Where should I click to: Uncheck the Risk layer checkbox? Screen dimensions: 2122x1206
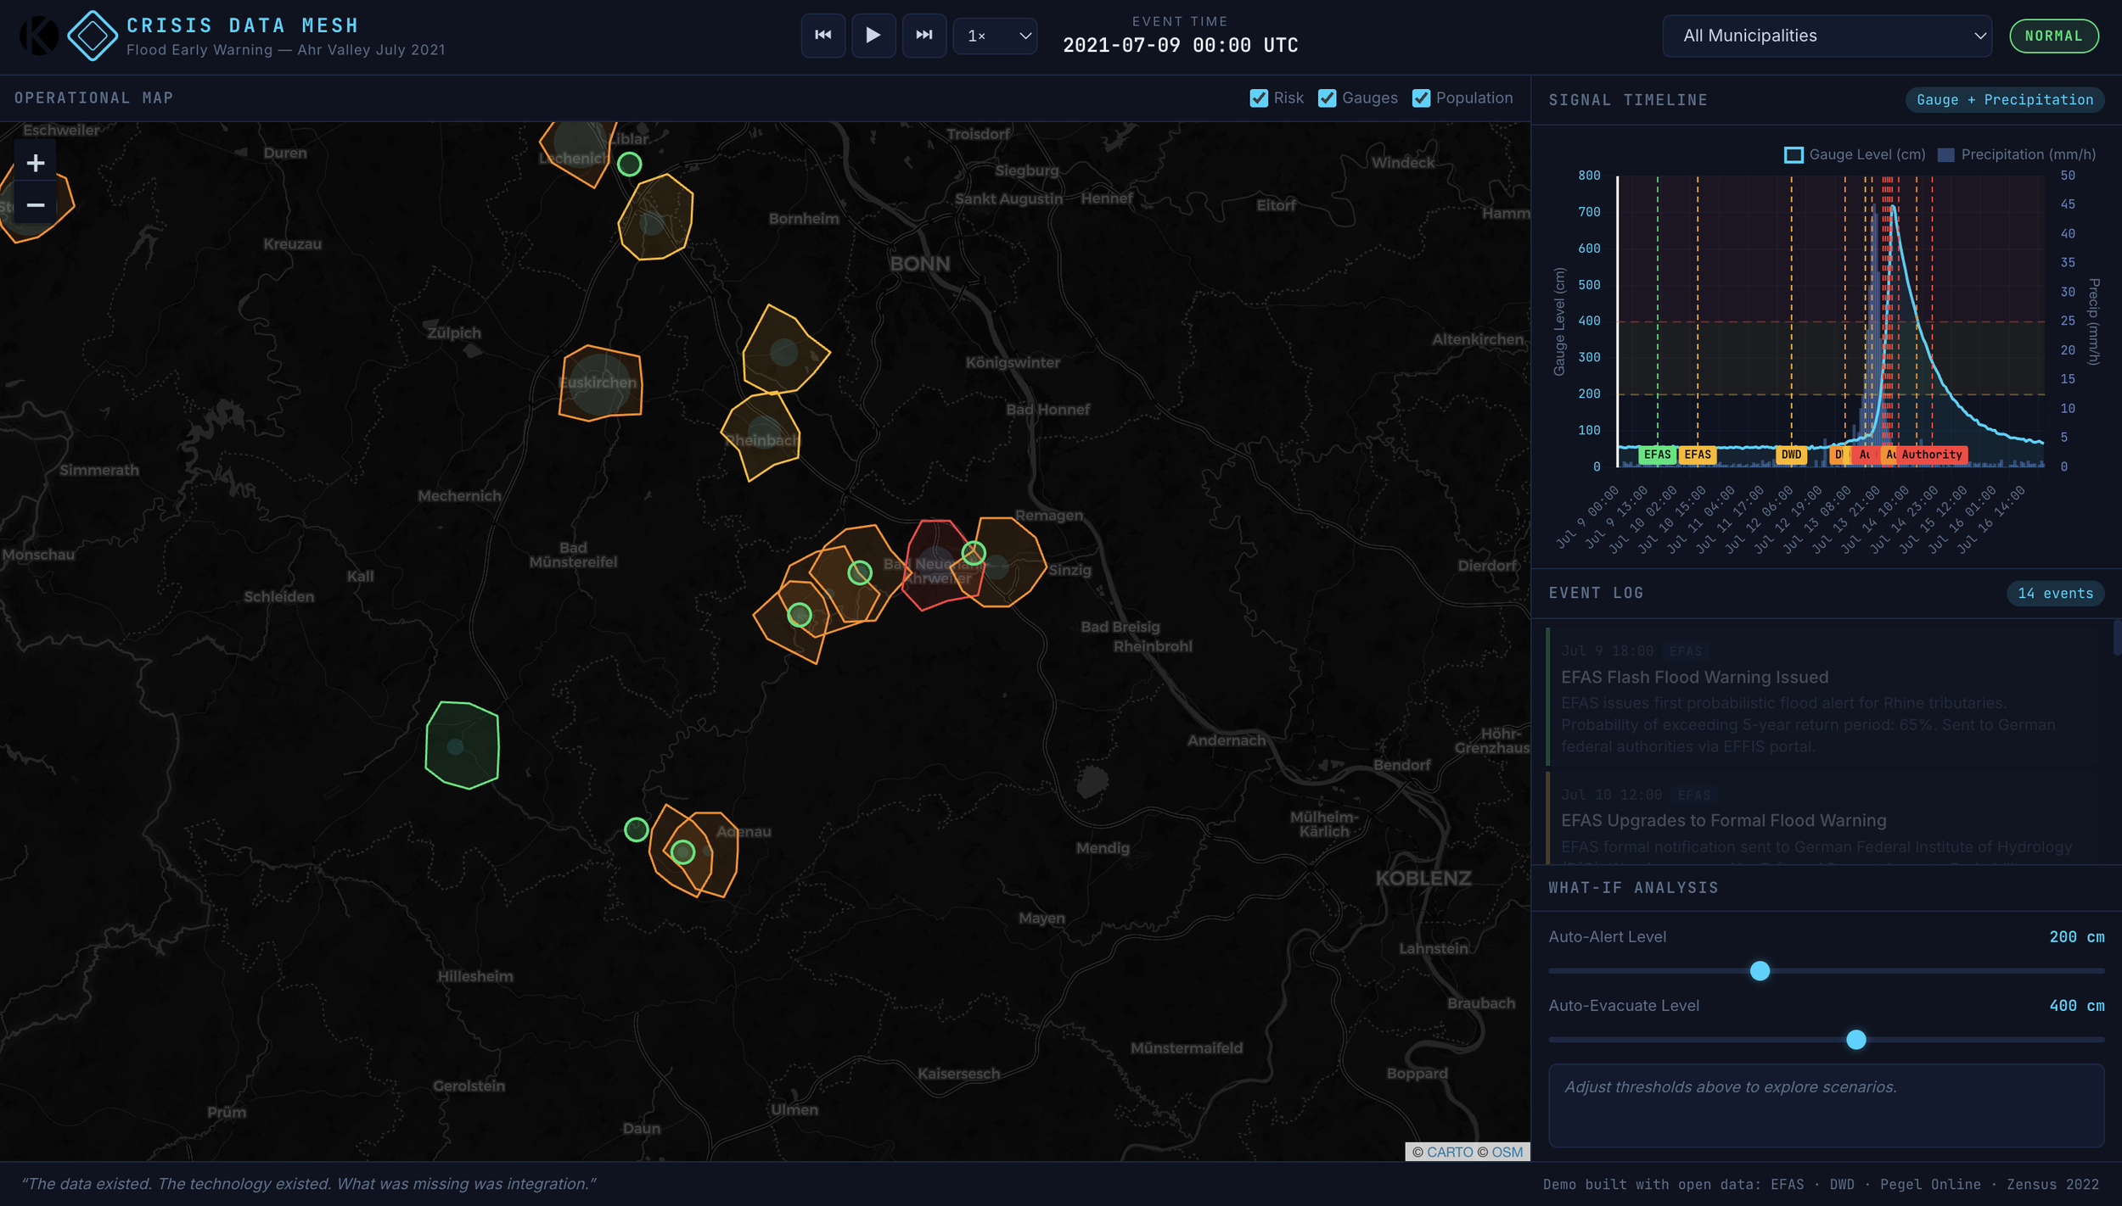1259,98
